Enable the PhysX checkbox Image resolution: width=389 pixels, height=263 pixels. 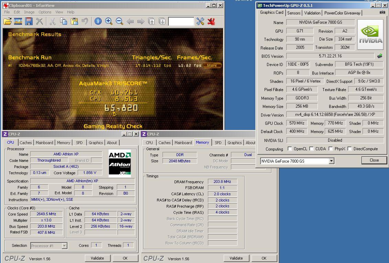pos(331,149)
